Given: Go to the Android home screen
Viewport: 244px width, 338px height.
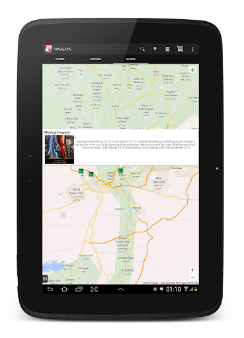Looking at the screenshot, I should click(x=64, y=289).
